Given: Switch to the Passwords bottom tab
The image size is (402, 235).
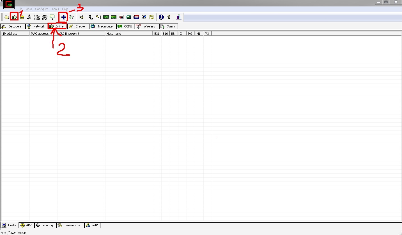Looking at the screenshot, I should tap(70, 225).
